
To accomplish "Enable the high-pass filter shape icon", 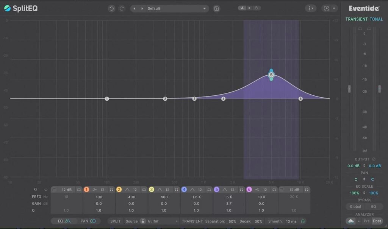I will (x=54, y=189).
